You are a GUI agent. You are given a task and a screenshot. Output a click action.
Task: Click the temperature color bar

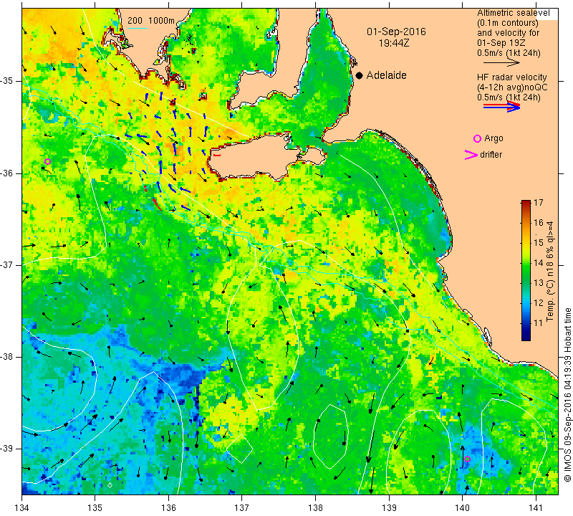click(526, 270)
